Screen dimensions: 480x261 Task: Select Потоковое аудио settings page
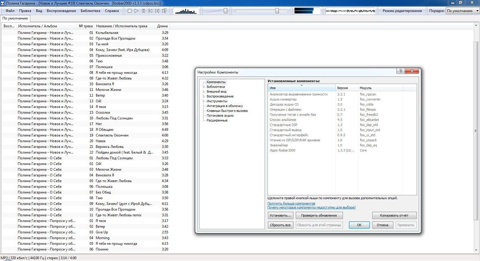220,115
